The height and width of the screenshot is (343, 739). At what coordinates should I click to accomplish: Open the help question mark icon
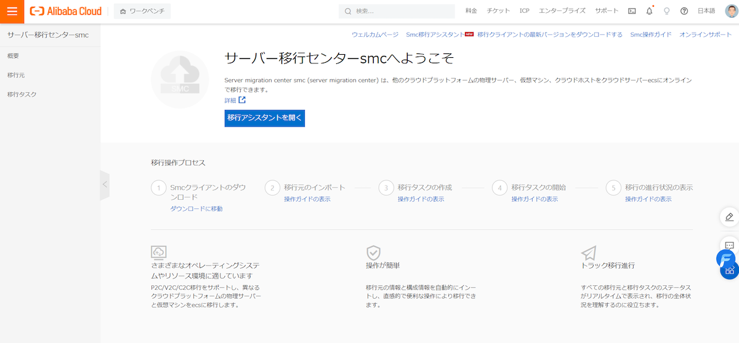point(684,11)
